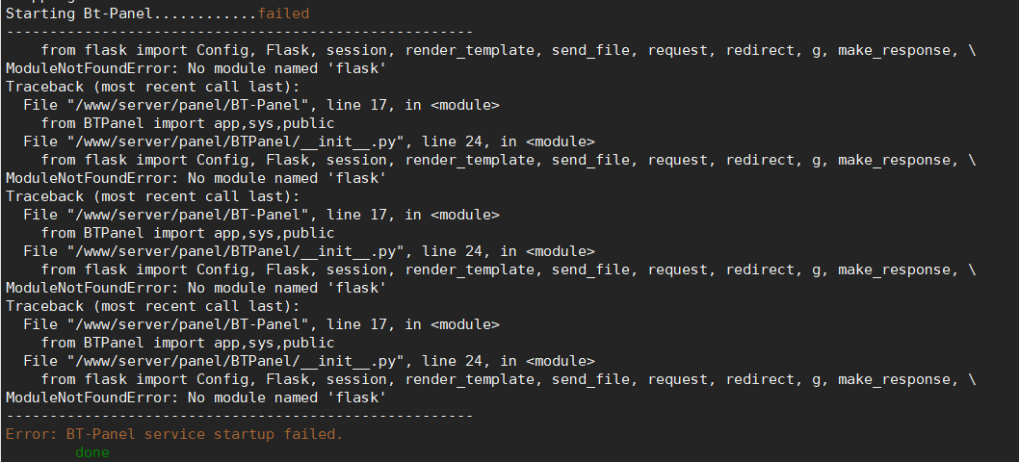Click "Error: BT-Panel service startup failed." message

(174, 434)
